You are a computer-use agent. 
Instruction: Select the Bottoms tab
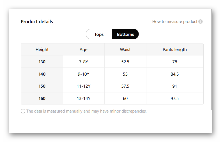pos(125,34)
